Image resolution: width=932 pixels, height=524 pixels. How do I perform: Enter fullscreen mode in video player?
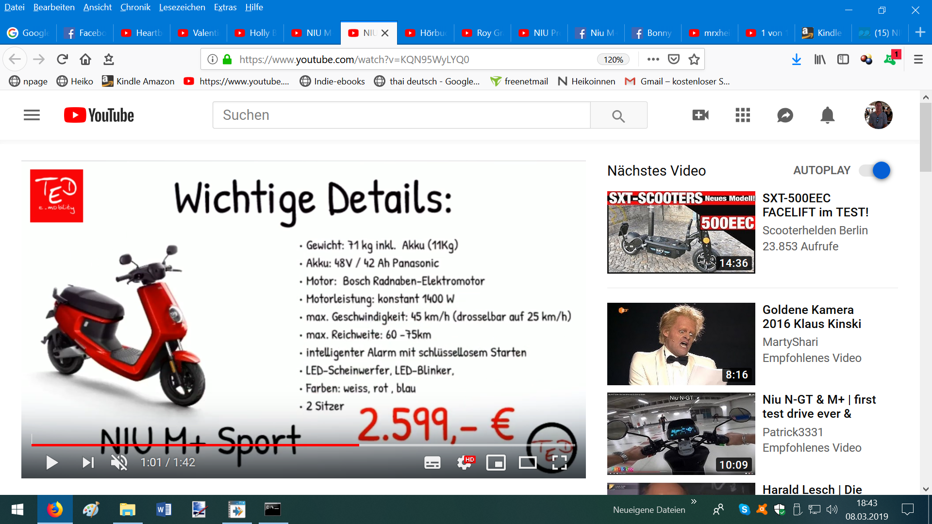click(559, 462)
